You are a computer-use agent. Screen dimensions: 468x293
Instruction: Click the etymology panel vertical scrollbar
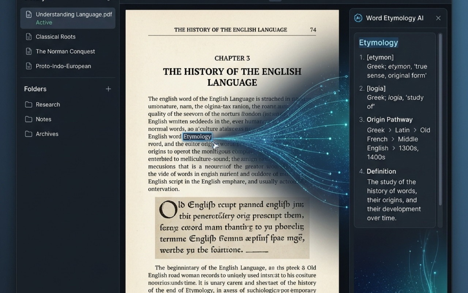pyautogui.click(x=440, y=119)
